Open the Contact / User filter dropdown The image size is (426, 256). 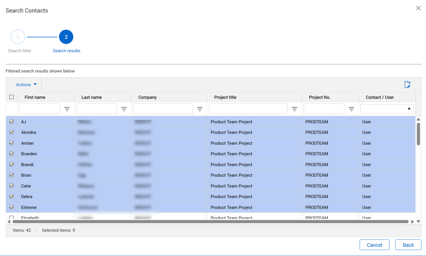tap(387, 109)
